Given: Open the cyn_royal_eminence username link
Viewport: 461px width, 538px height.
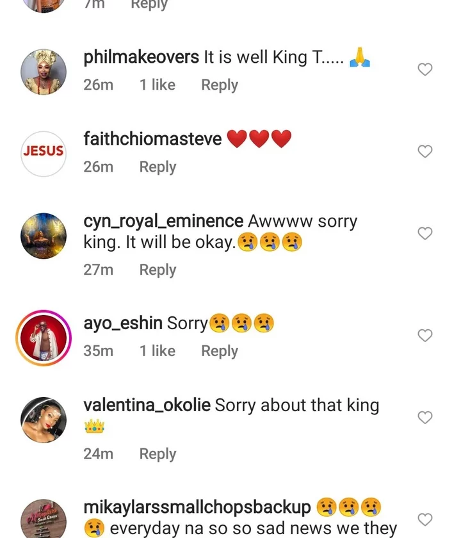Looking at the screenshot, I should 163,222.
